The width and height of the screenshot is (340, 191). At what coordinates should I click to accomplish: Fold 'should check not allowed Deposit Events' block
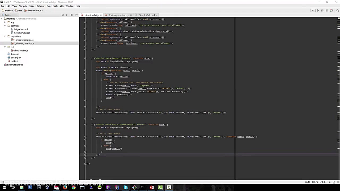(x=85, y=124)
